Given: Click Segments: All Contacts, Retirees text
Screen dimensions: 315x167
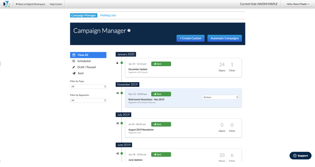Looking at the screenshot, I should point(142,102).
